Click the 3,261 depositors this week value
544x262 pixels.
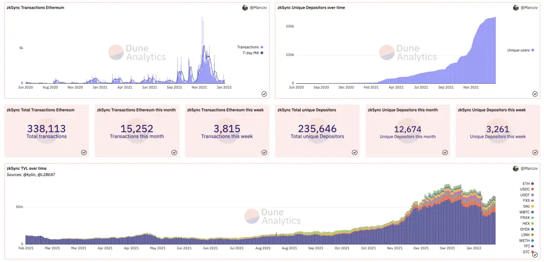coord(498,130)
